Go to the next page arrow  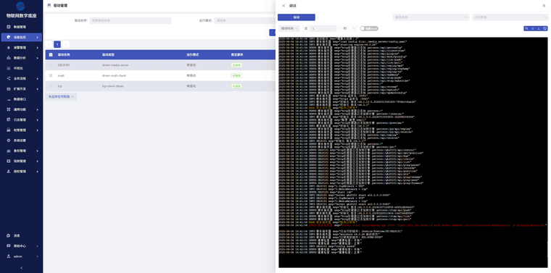tap(66, 45)
